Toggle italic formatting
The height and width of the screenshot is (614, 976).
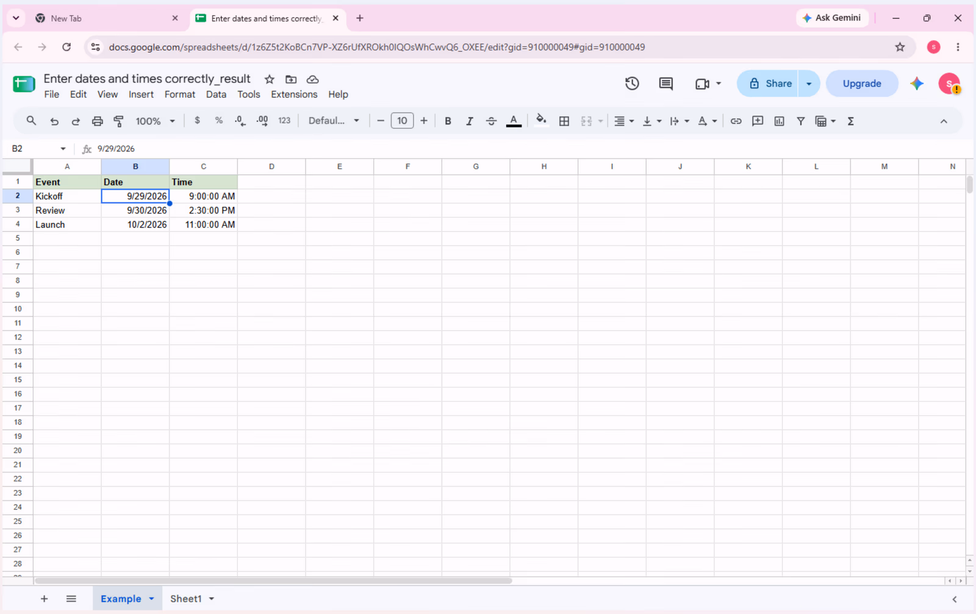pyautogui.click(x=470, y=121)
